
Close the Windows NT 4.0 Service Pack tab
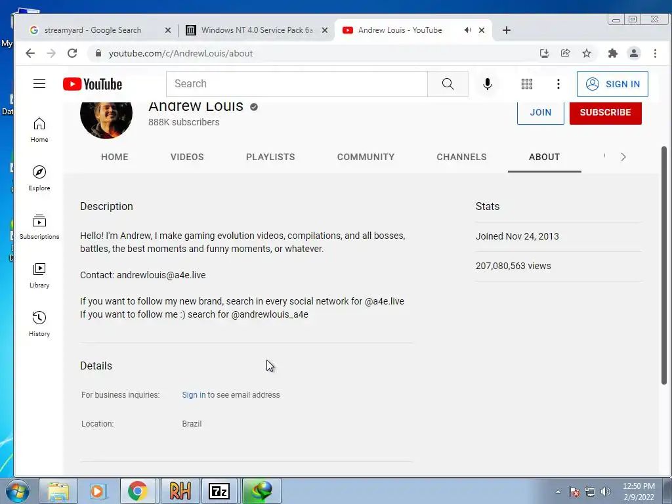click(x=325, y=30)
